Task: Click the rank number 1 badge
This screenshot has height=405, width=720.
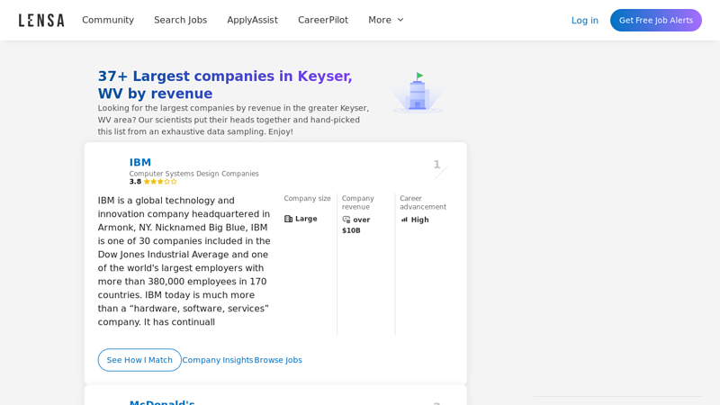Action: 437,165
